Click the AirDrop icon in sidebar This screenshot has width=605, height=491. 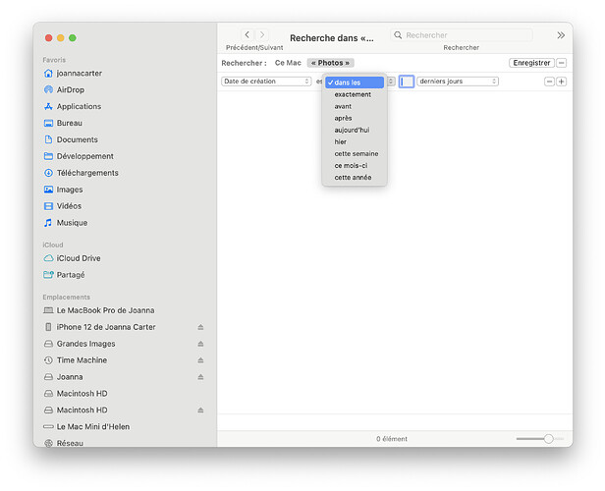pos(48,89)
